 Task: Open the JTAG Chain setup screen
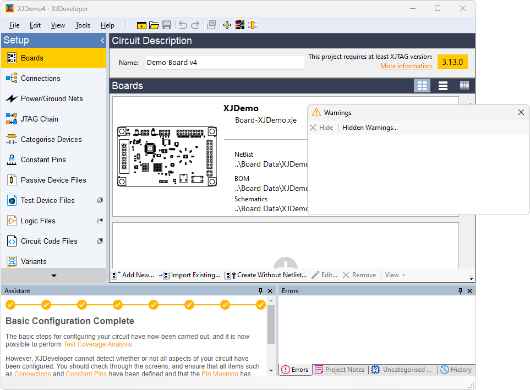click(39, 119)
